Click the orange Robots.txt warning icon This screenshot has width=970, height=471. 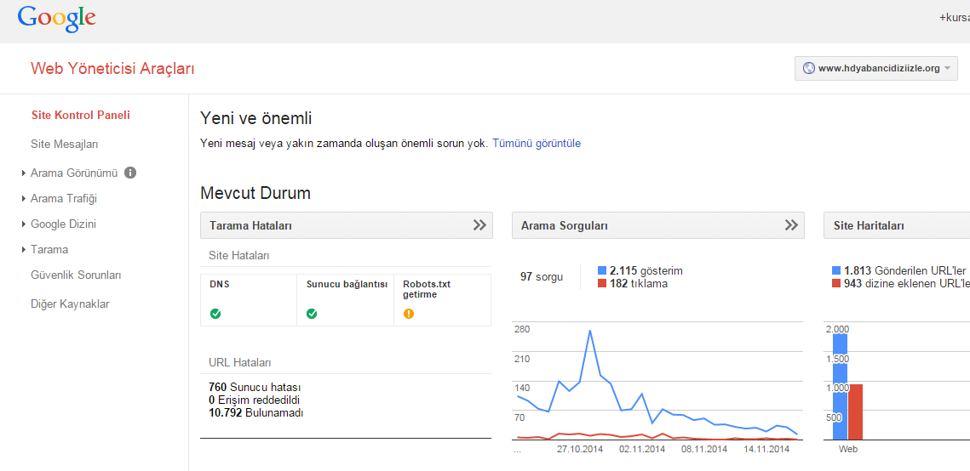tap(408, 314)
